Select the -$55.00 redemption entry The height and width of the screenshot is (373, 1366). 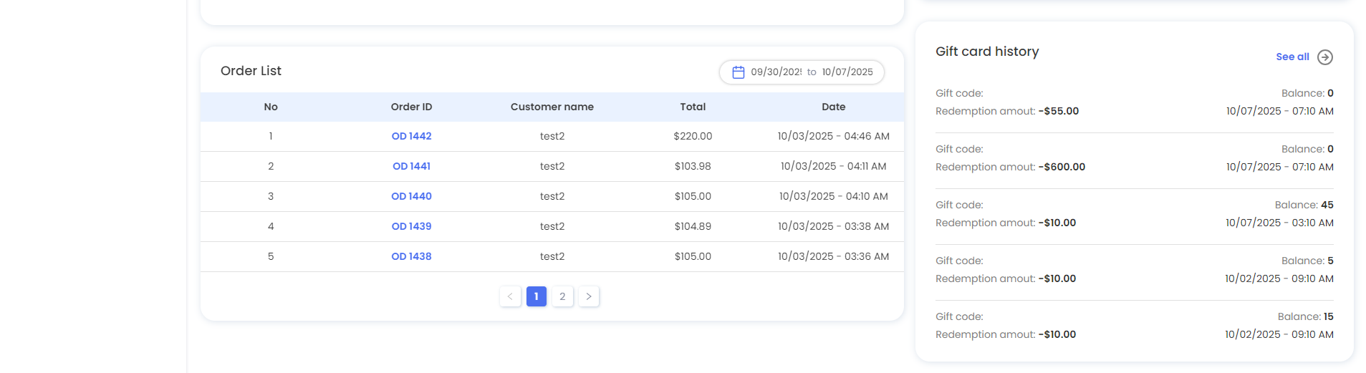tap(1058, 111)
